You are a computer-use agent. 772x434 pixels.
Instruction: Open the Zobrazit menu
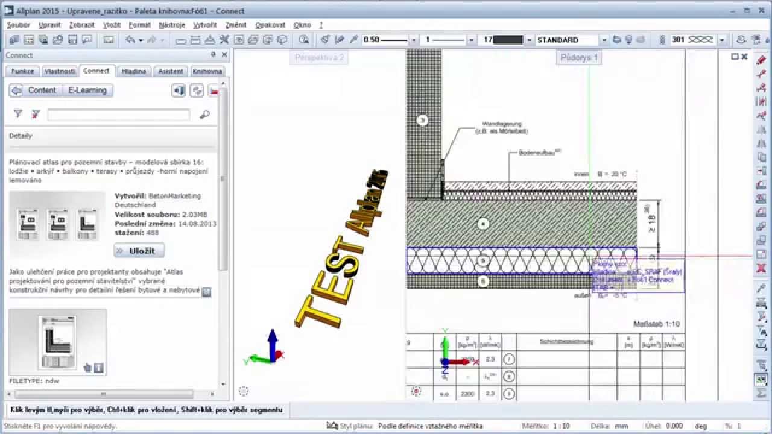(x=81, y=25)
